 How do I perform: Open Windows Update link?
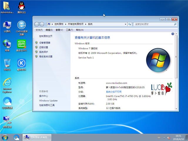click(48, 100)
